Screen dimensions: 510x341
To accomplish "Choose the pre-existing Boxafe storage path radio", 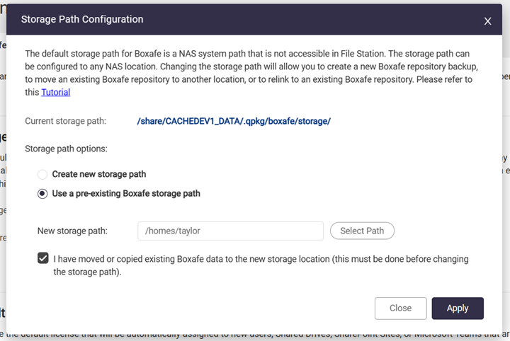I will click(43, 193).
